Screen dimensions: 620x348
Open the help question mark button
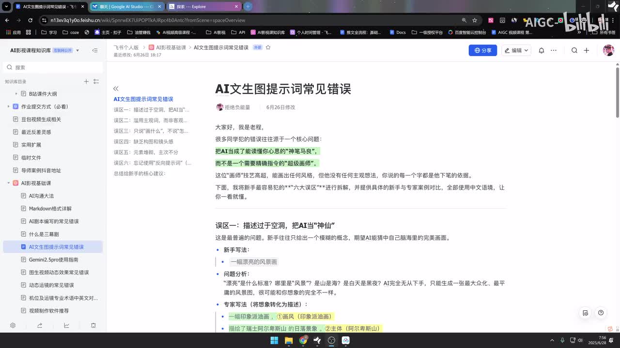tap(601, 313)
